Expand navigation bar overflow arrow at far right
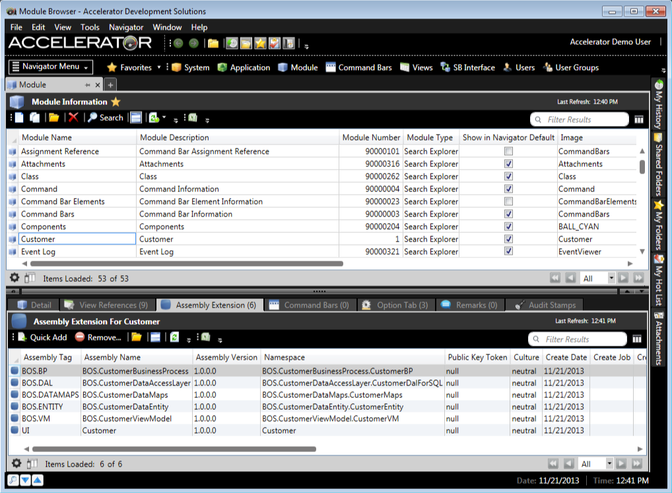 coord(663,70)
